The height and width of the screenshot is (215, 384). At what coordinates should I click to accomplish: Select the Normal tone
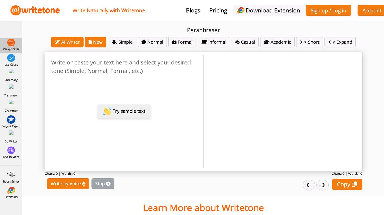(x=152, y=42)
